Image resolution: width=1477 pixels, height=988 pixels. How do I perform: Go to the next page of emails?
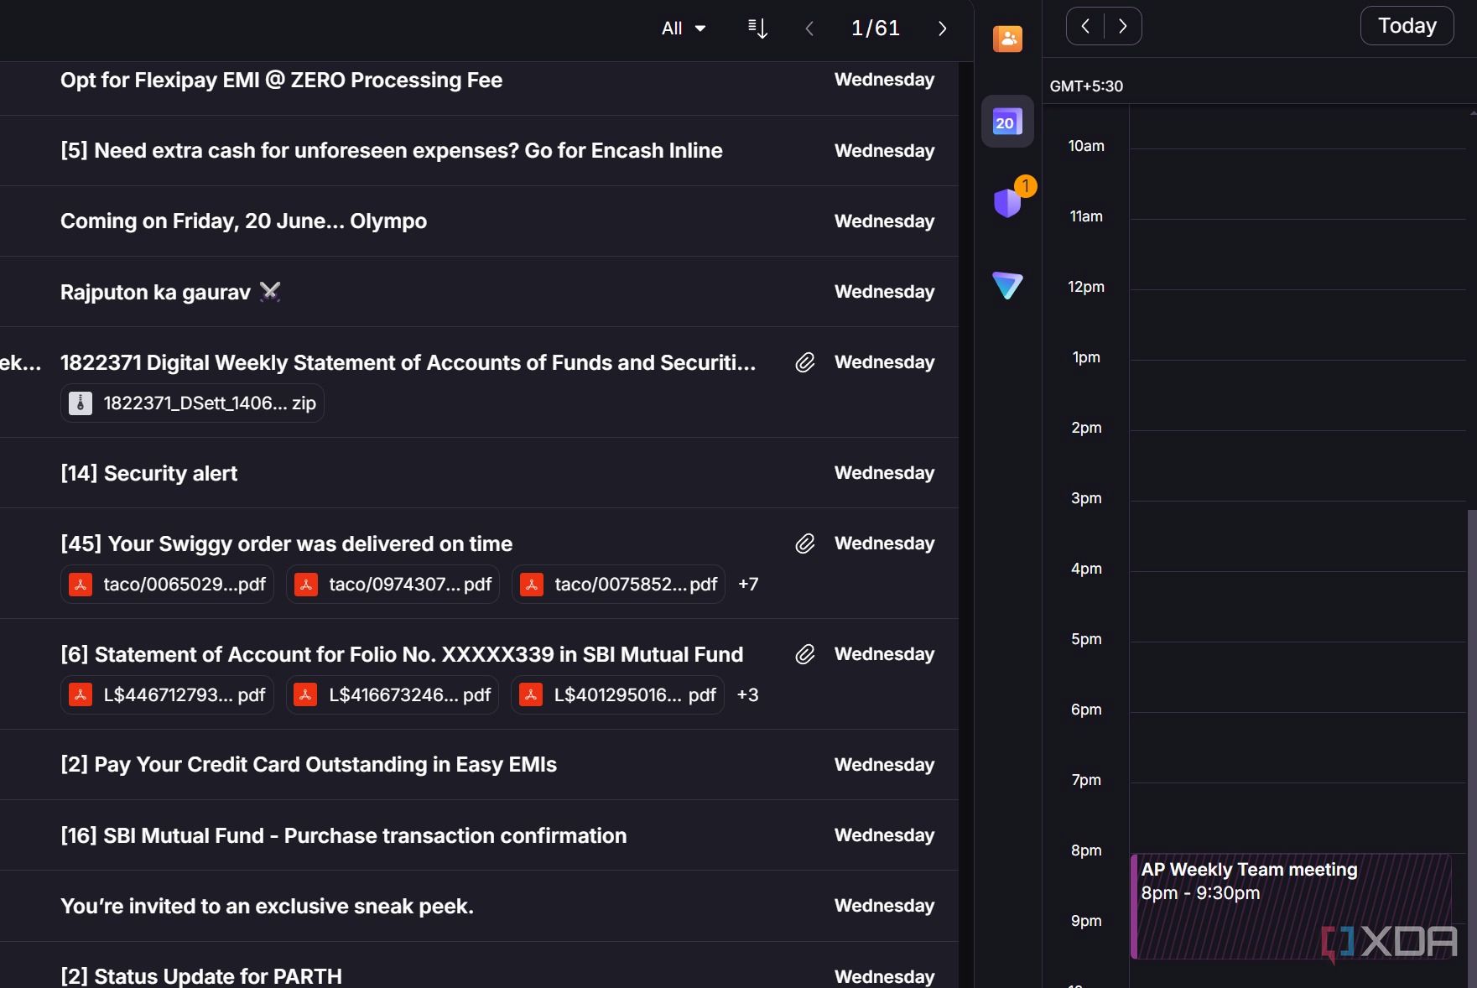pyautogui.click(x=942, y=29)
